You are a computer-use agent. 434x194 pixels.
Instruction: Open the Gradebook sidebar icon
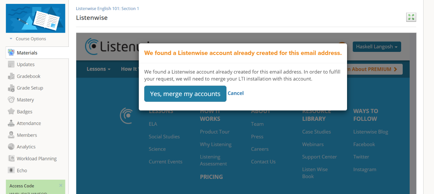(11, 76)
